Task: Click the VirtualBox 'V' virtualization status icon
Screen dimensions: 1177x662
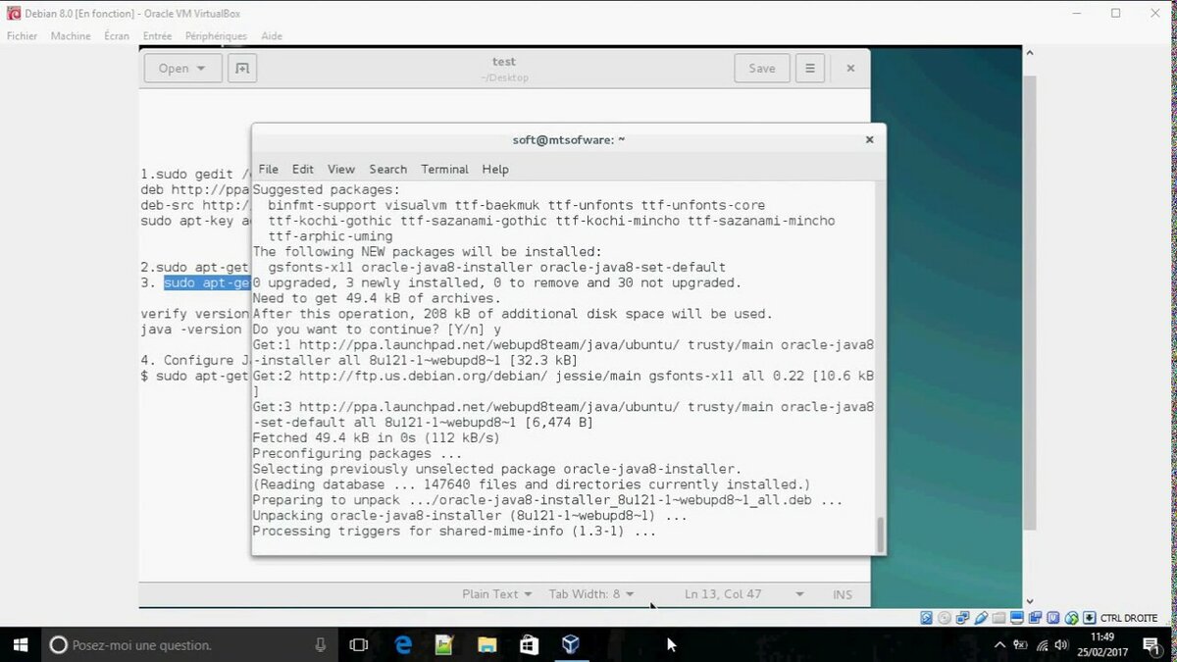Action: [x=1053, y=618]
